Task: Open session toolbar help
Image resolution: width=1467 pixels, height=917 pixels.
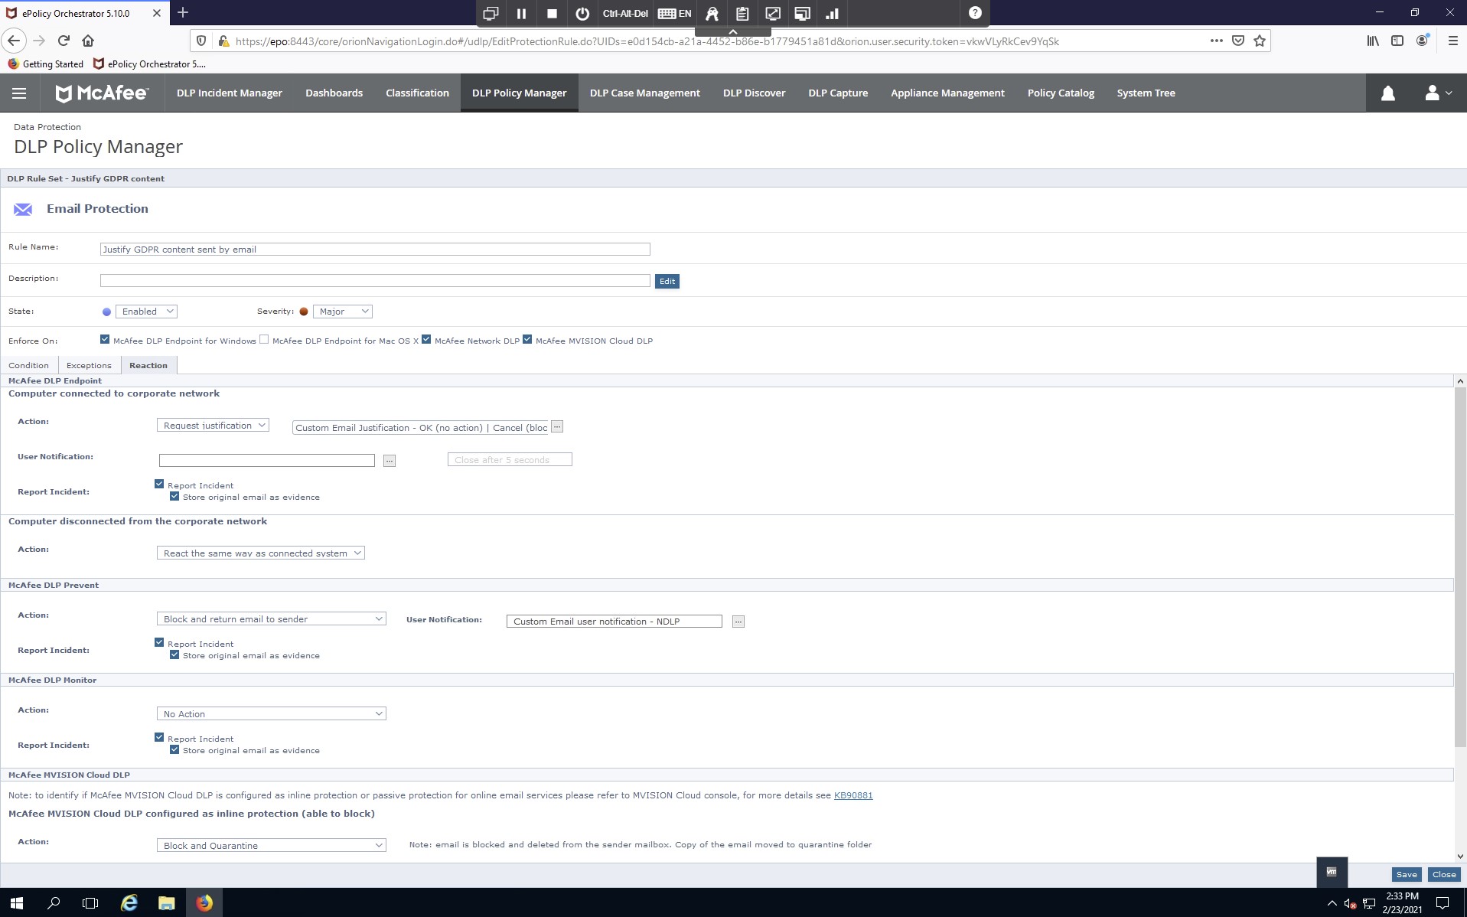Action: point(975,13)
